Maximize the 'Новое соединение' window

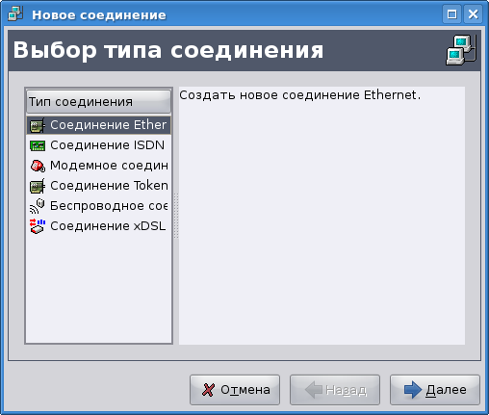pyautogui.click(x=451, y=14)
